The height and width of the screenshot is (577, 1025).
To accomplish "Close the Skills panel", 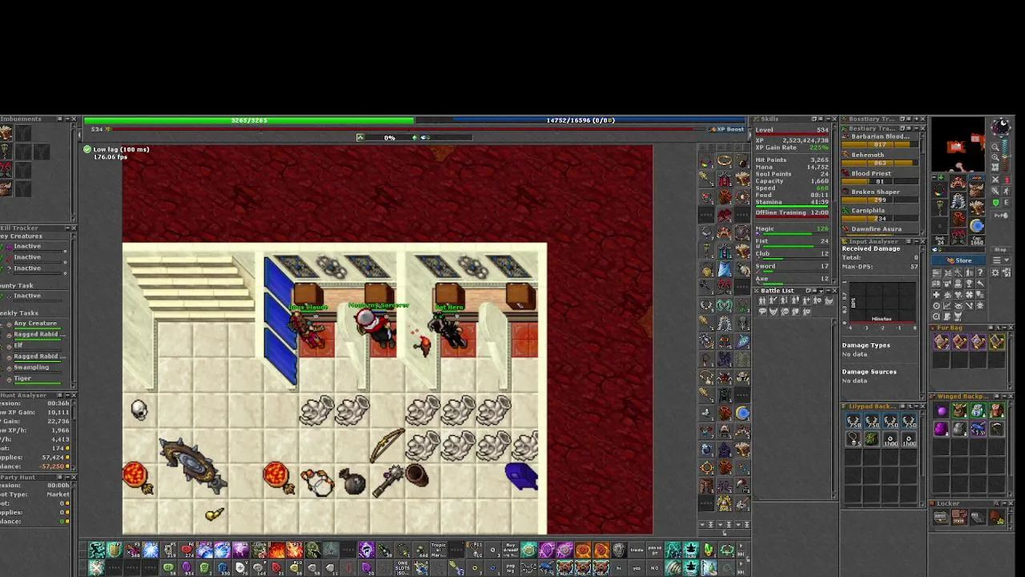I will pyautogui.click(x=834, y=119).
